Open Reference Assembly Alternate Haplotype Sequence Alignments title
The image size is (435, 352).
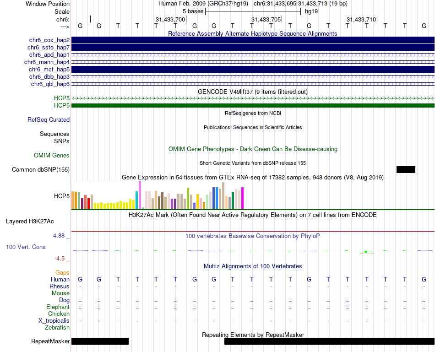(253, 33)
